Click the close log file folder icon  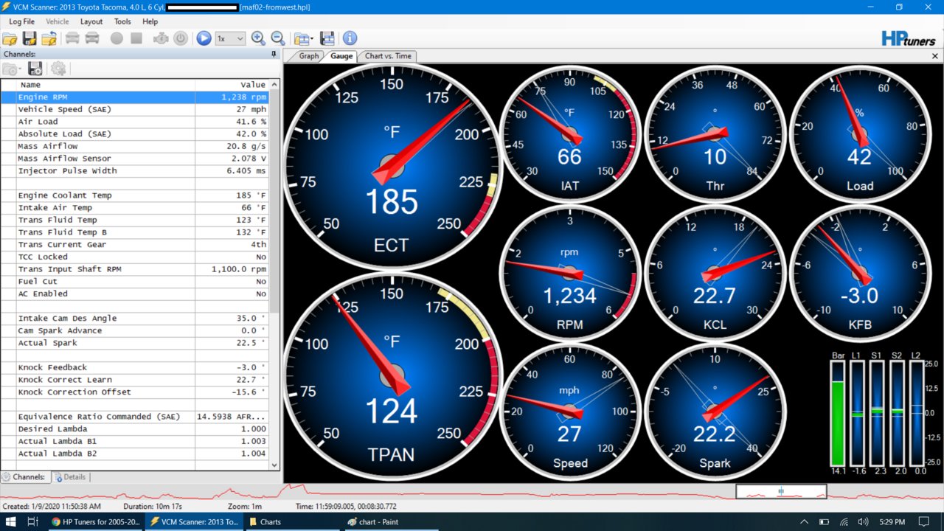click(x=49, y=38)
